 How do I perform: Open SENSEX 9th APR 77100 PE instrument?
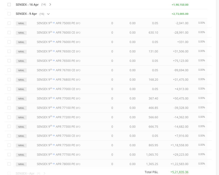point(58,108)
